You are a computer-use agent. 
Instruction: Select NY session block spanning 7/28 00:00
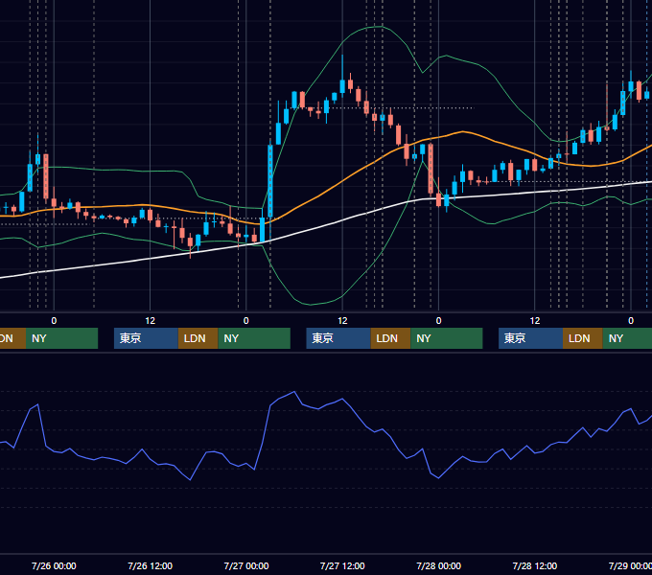point(447,338)
